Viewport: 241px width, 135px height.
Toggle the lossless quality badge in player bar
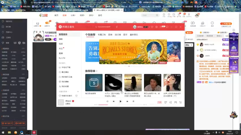coord(159,102)
